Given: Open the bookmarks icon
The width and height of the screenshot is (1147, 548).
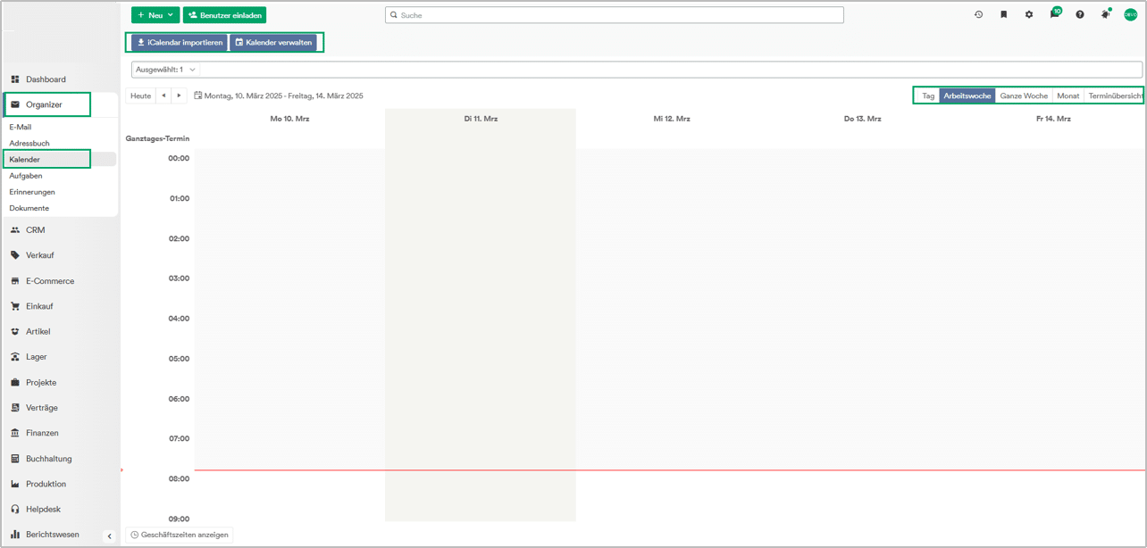Looking at the screenshot, I should pyautogui.click(x=1004, y=14).
